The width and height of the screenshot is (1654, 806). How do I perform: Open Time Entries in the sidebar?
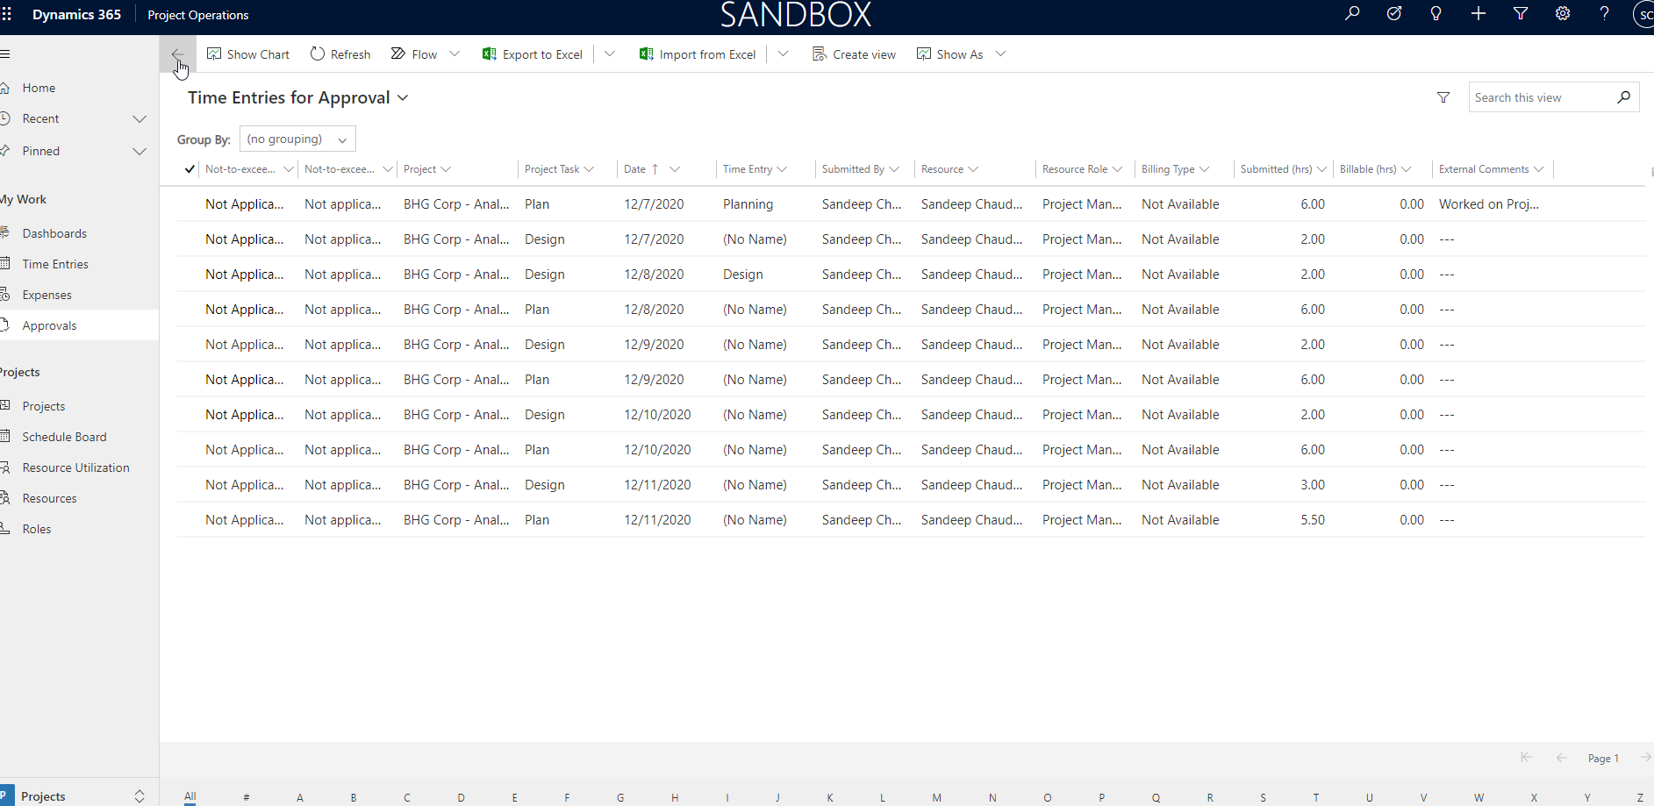pyautogui.click(x=55, y=264)
